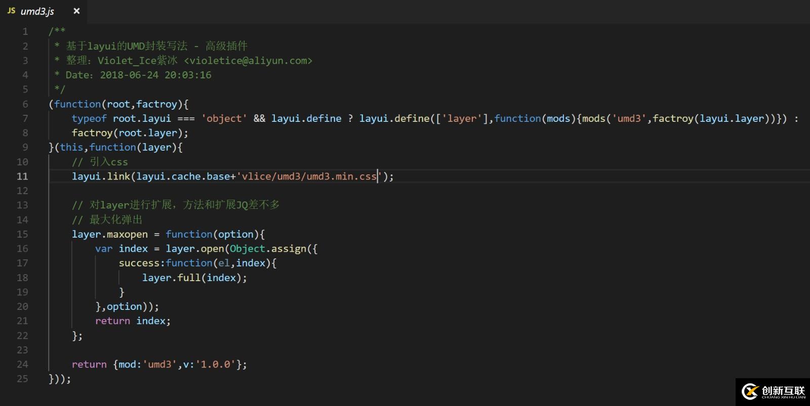Image resolution: width=810 pixels, height=406 pixels.
Task: Click the 'this' keyword on line 9
Action: 71,147
